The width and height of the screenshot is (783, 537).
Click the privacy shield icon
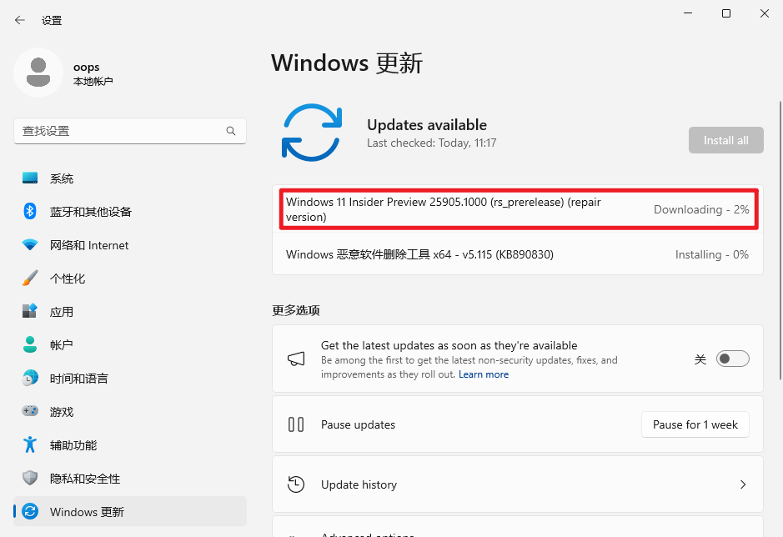30,479
